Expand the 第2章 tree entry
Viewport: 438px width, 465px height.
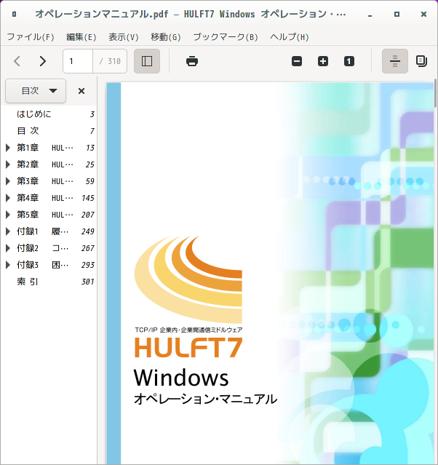pyautogui.click(x=8, y=164)
